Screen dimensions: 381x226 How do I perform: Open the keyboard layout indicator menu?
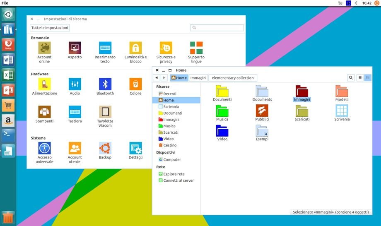point(348,3)
